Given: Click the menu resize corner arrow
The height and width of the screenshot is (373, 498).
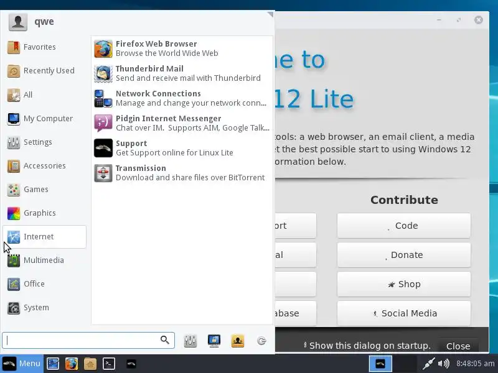Looking at the screenshot, I should pos(270,14).
